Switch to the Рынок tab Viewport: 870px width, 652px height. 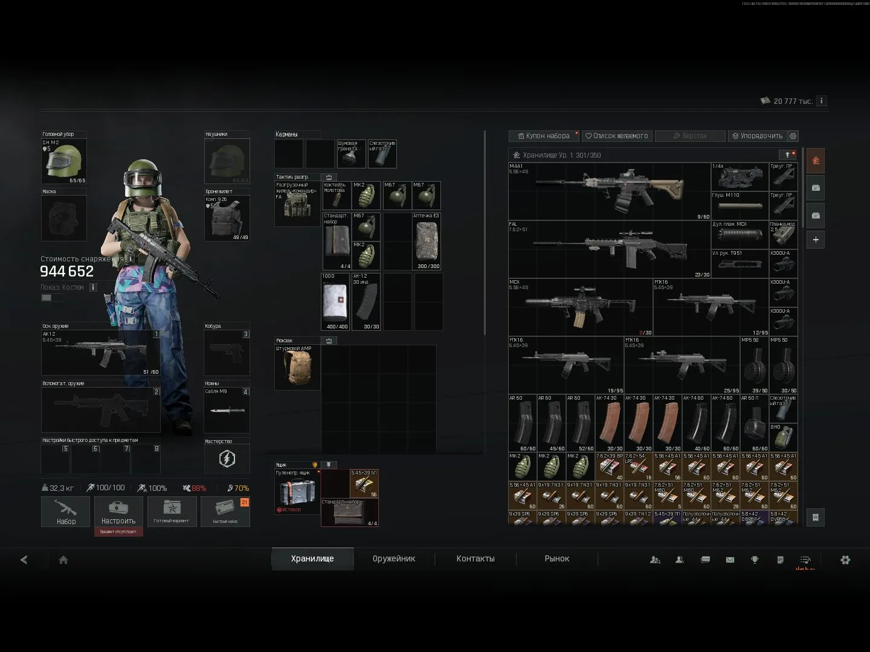(x=557, y=559)
